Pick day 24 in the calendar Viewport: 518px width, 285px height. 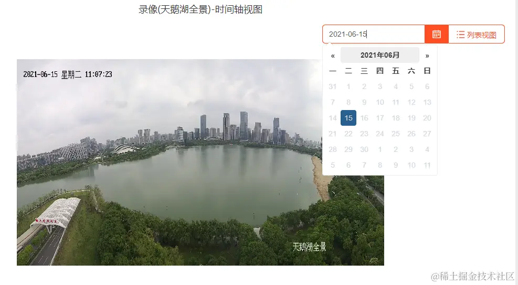pos(380,134)
